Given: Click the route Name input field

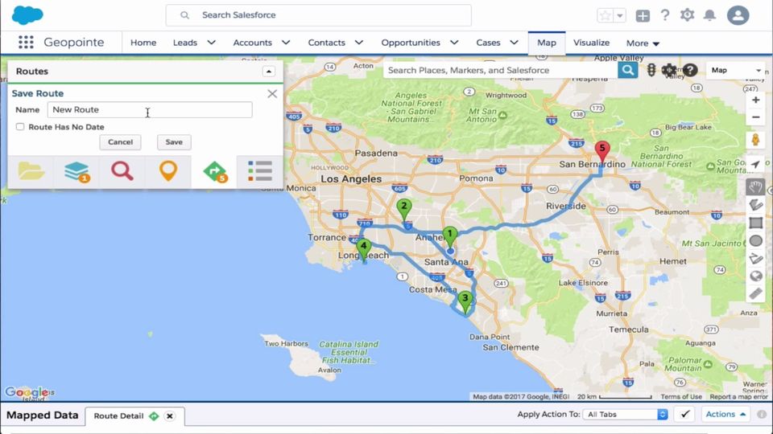Looking at the screenshot, I should [x=150, y=110].
